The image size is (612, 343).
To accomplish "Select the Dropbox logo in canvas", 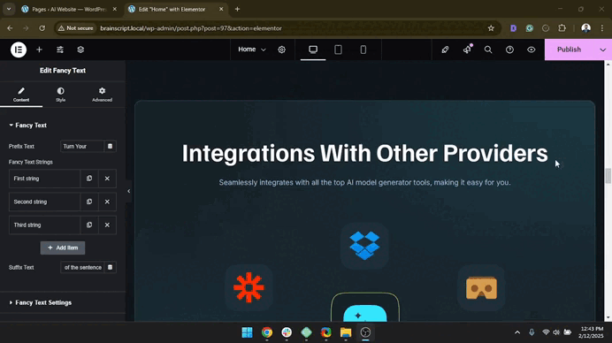I will (364, 246).
